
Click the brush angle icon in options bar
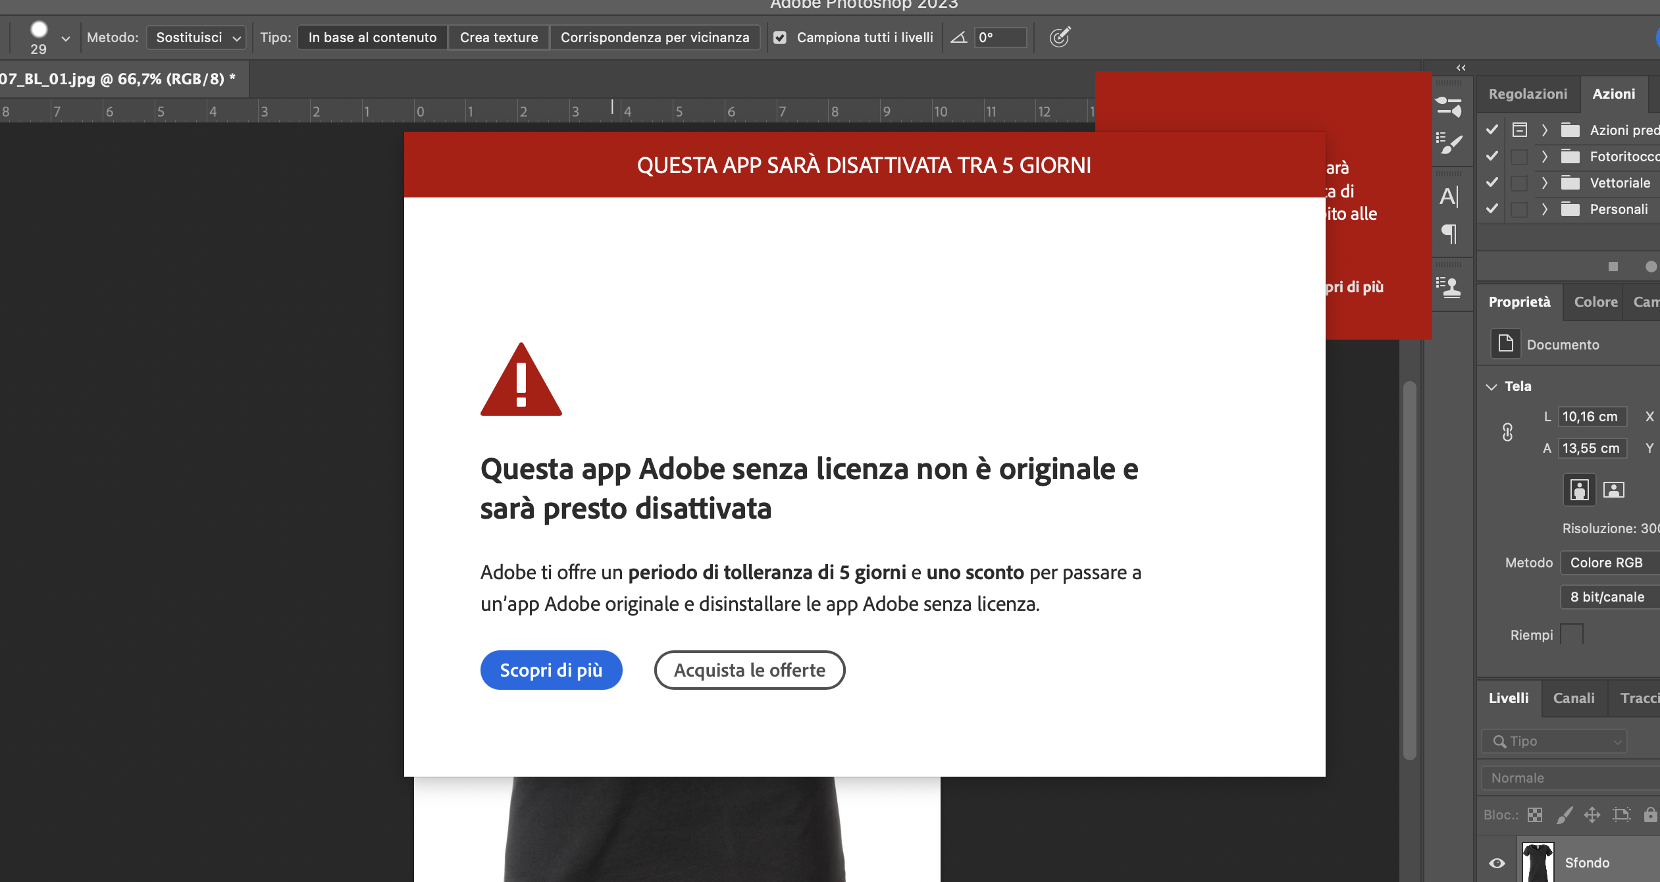point(958,38)
